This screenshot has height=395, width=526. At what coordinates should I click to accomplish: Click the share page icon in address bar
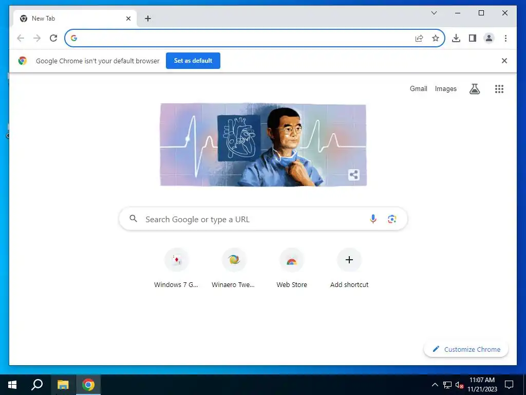[419, 38]
